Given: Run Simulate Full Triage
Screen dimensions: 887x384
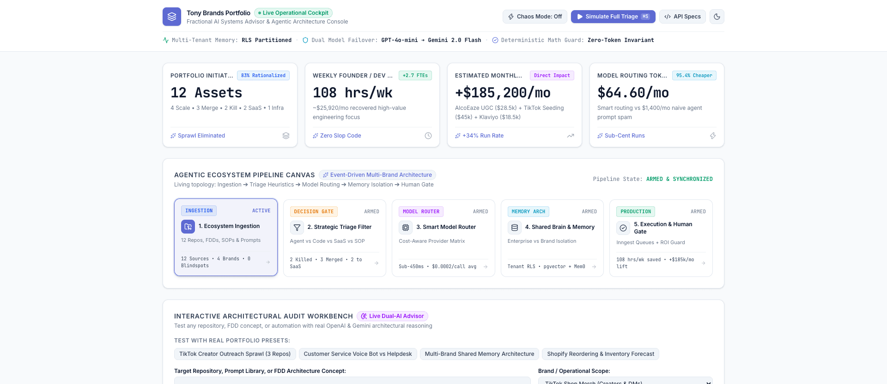Looking at the screenshot, I should click(613, 17).
